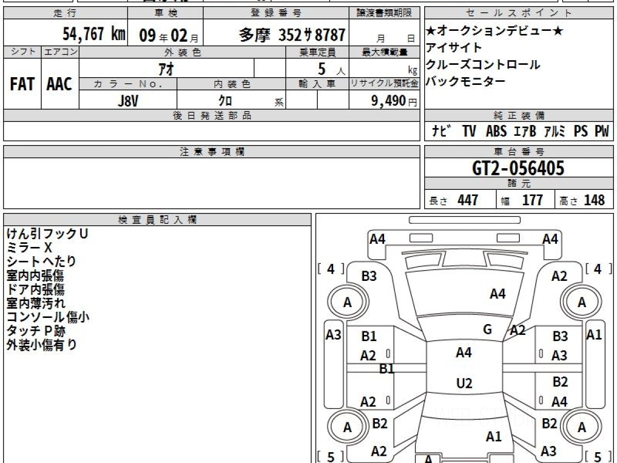Image resolution: width=617 pixels, height=463 pixels.
Task: Select the 輸入車 header cell
Action: (x=317, y=84)
